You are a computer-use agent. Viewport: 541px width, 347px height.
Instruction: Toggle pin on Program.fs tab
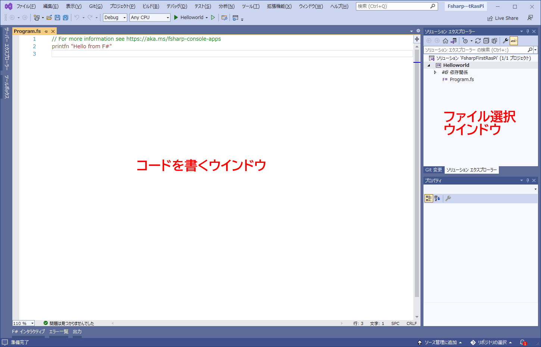tap(46, 31)
